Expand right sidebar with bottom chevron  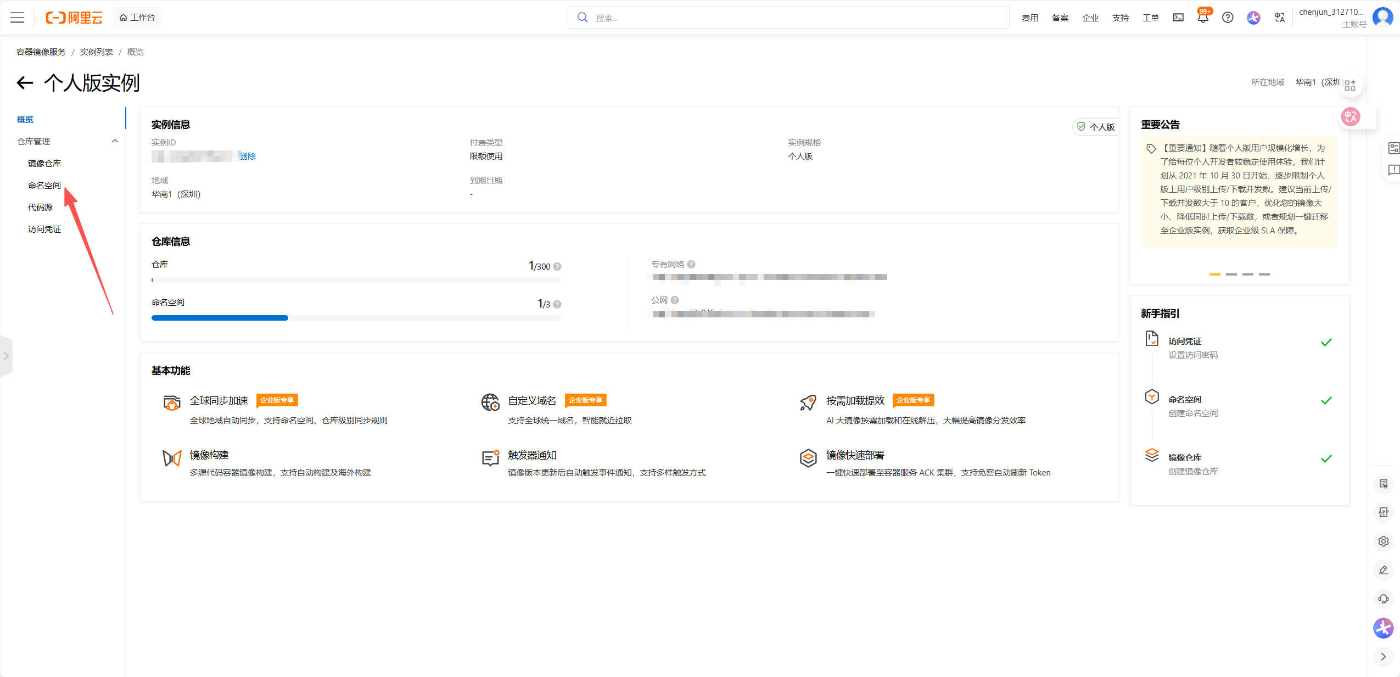pyautogui.click(x=1383, y=657)
